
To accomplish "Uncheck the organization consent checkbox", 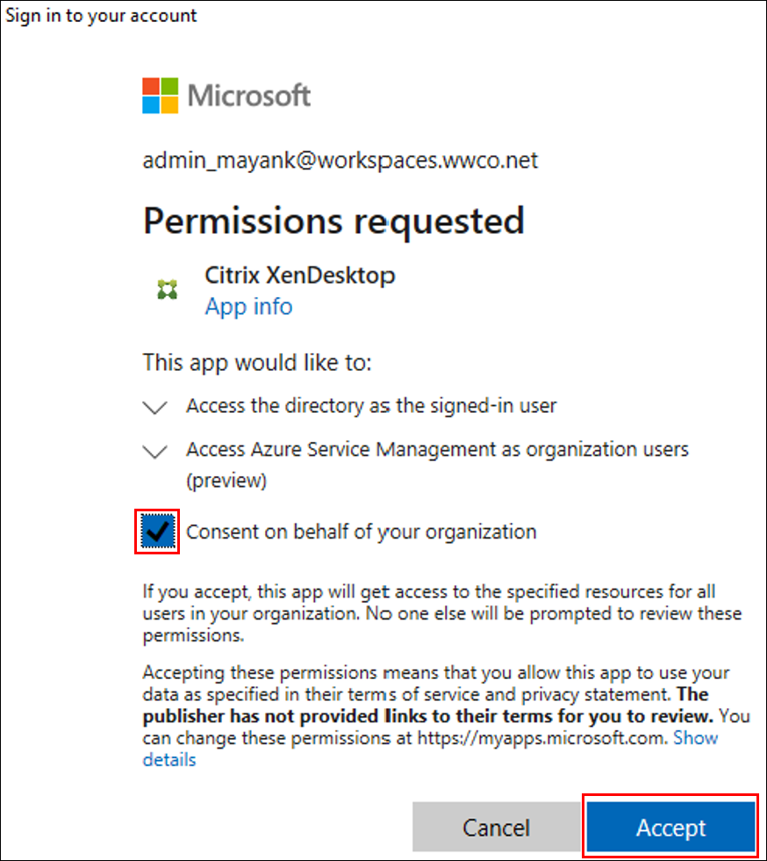I will [157, 532].
